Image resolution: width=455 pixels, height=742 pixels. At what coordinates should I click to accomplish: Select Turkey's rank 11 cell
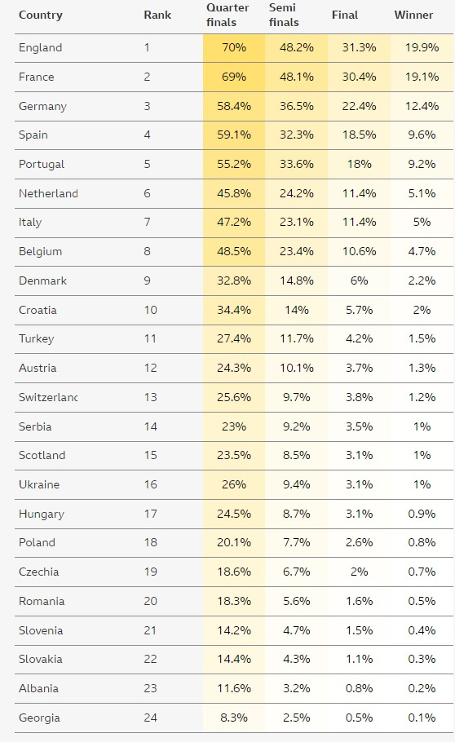150,339
